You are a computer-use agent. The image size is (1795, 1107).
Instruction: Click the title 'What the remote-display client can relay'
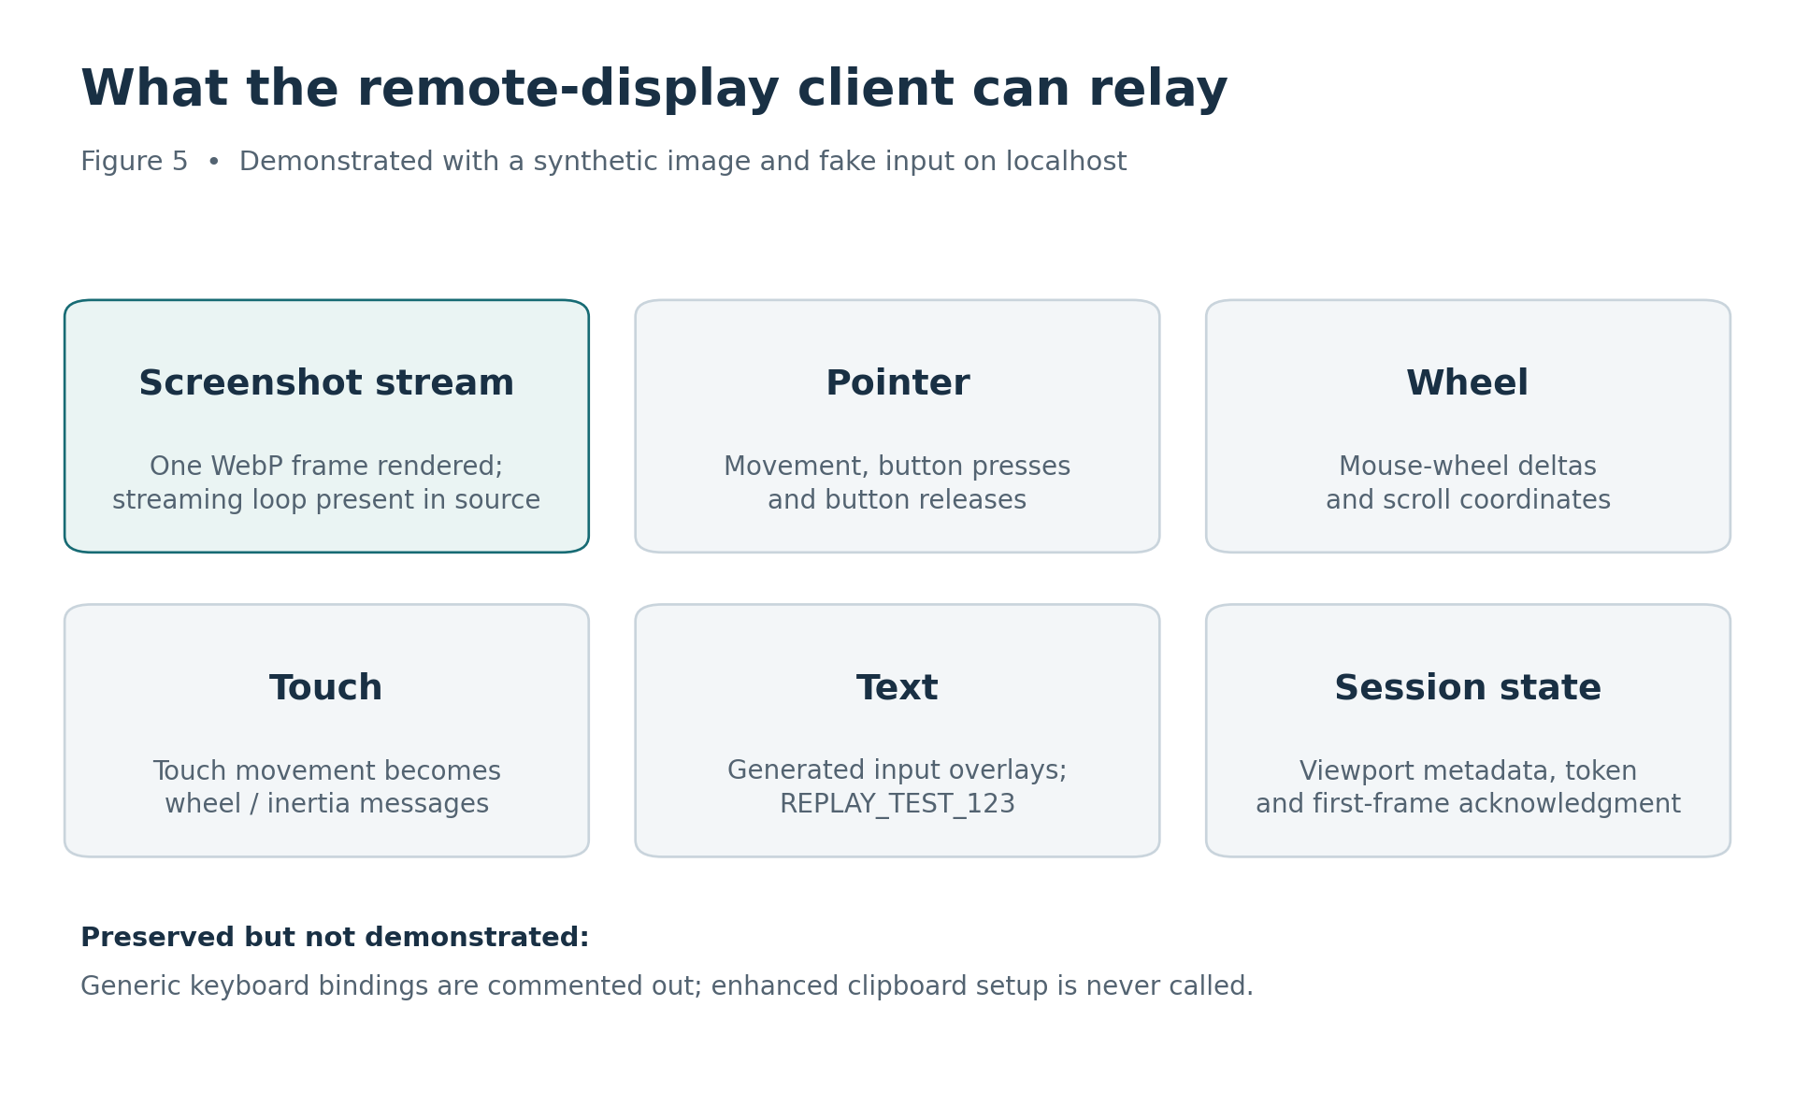point(654,90)
